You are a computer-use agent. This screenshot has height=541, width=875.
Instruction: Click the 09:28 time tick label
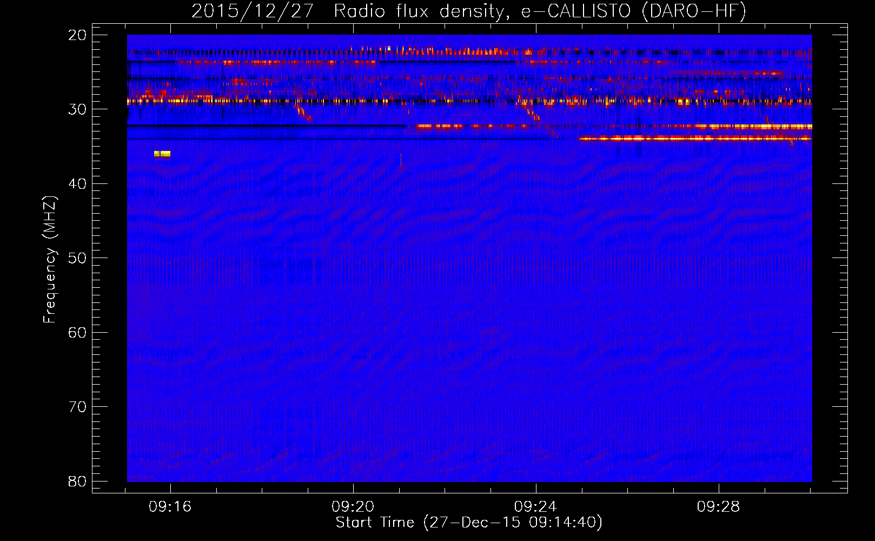718,507
